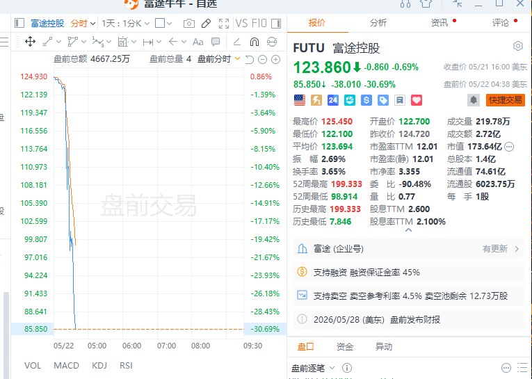Select the left arrow annotation tool
Viewport: 532px width, 379px height.
[x=173, y=42]
